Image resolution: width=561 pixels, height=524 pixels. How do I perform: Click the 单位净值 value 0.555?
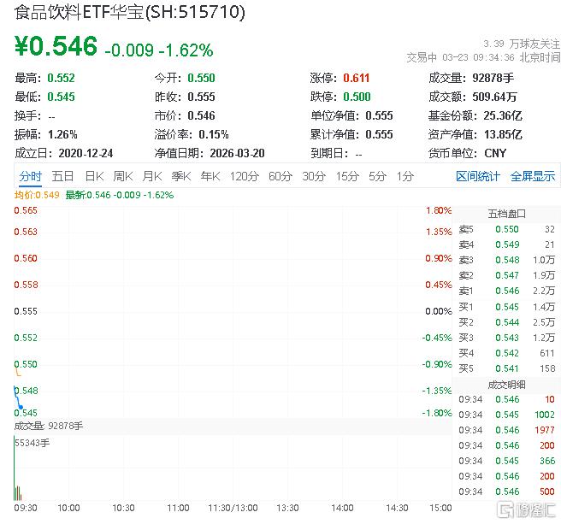pyautogui.click(x=379, y=116)
